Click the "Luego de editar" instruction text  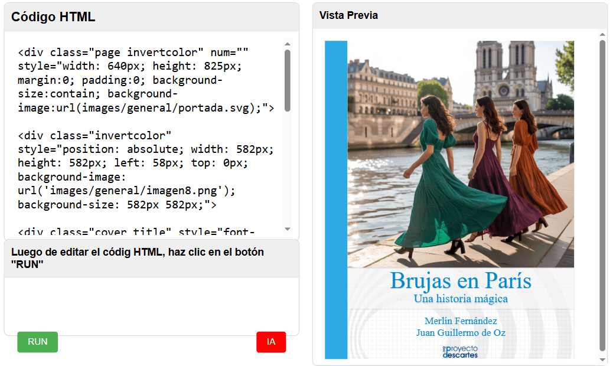pos(137,258)
